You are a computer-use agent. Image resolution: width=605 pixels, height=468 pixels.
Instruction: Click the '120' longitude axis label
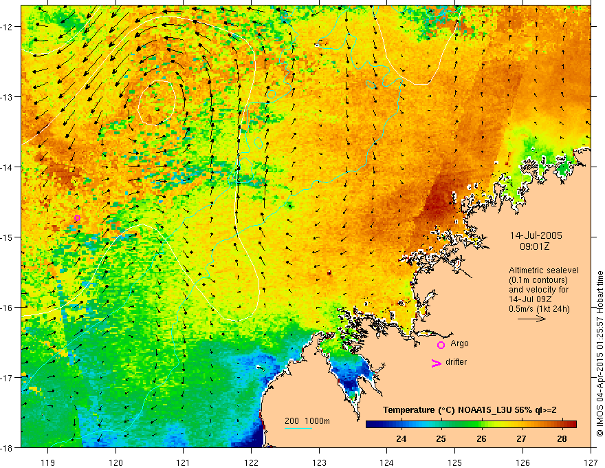tap(115, 462)
